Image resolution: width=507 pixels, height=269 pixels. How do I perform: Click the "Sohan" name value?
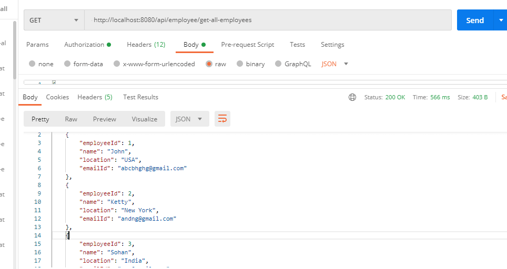tap(119, 252)
